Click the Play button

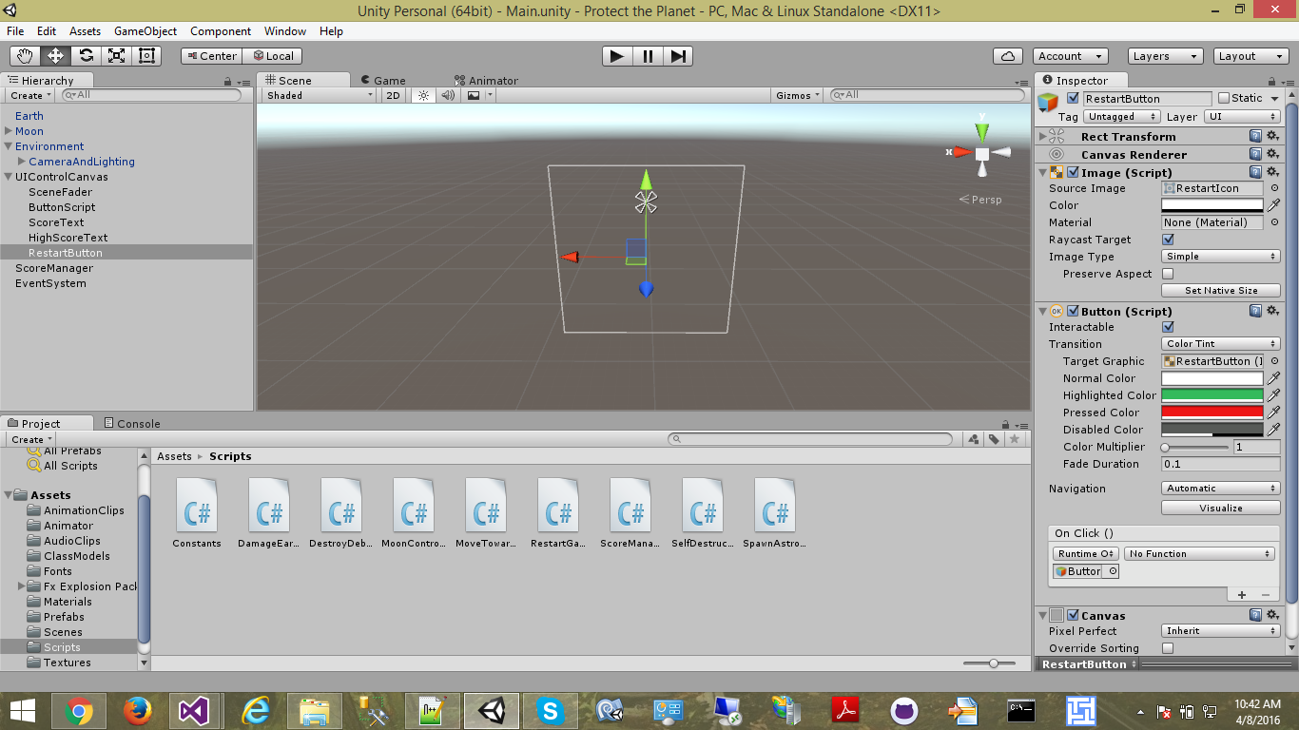click(x=617, y=56)
